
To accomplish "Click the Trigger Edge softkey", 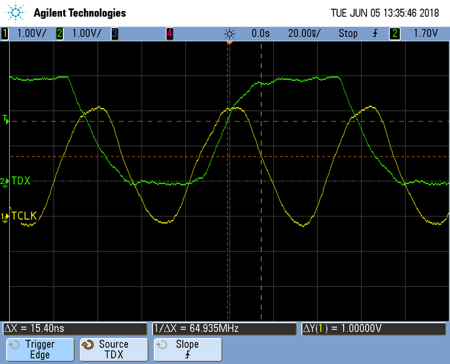I will tap(40, 349).
